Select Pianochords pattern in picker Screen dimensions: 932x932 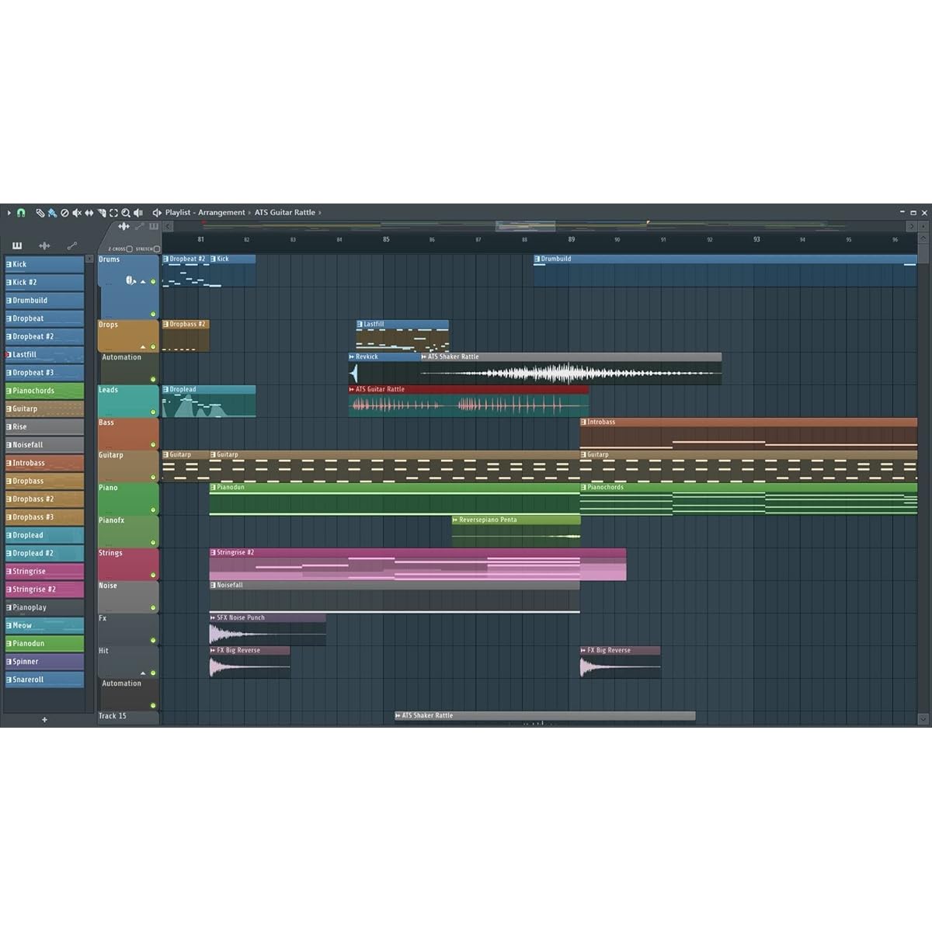click(44, 391)
